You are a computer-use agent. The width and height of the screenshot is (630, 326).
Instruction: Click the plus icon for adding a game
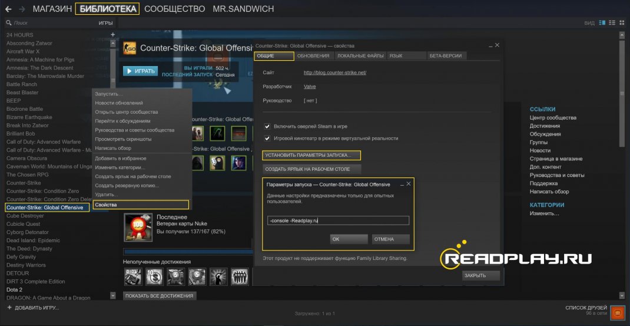[9, 308]
